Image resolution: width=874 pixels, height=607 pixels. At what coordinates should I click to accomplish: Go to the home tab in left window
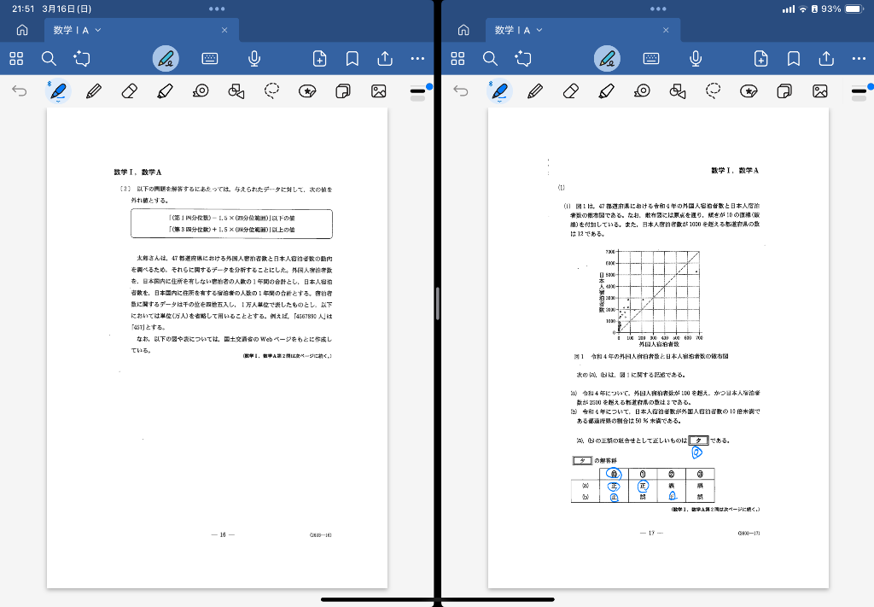pyautogui.click(x=22, y=30)
